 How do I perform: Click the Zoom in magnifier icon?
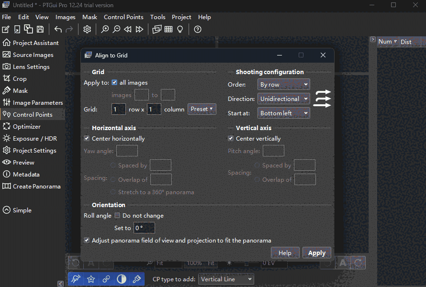105,29
